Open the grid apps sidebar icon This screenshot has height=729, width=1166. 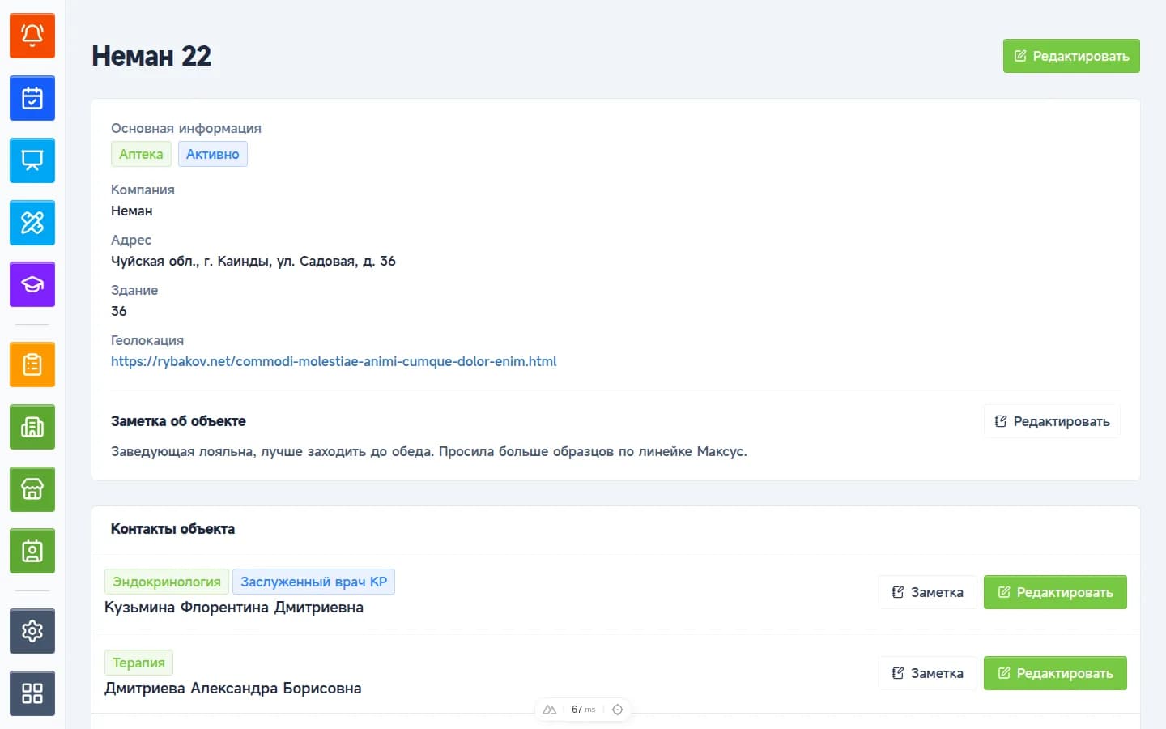coord(32,693)
